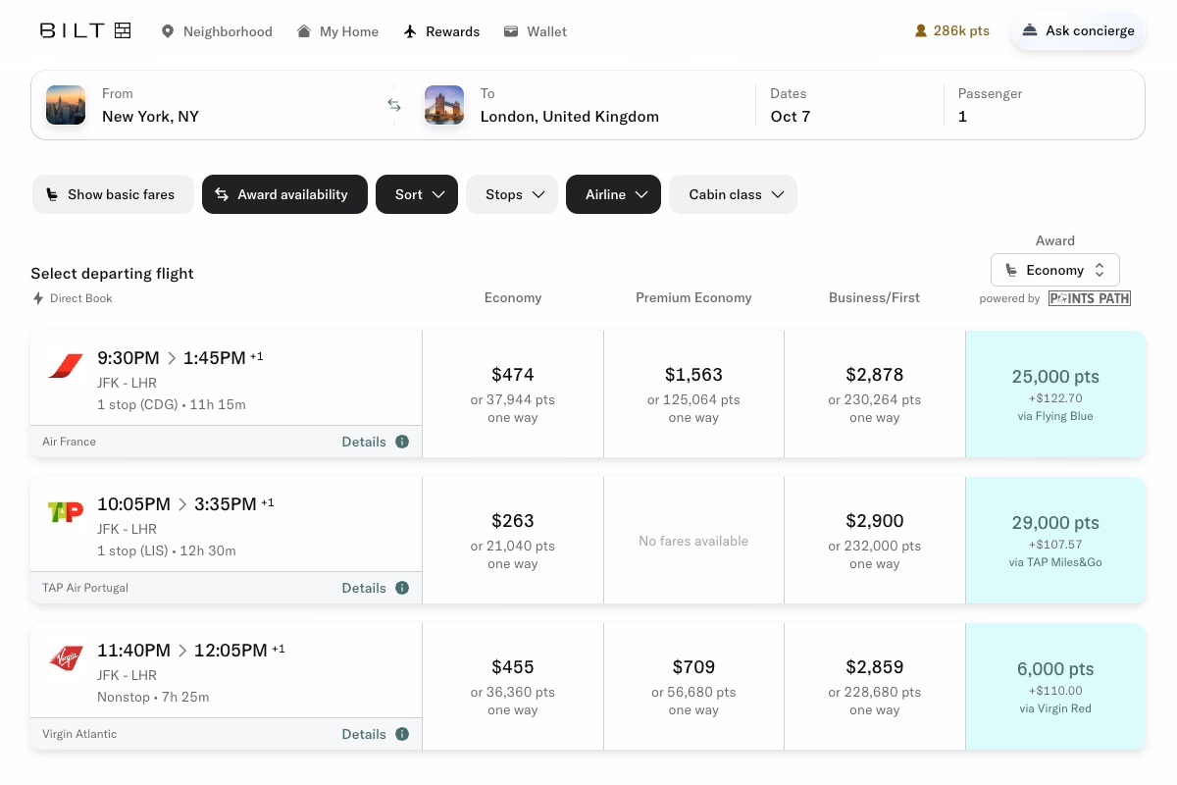Screen dimensions: 1177x785
Task: Open the Cabin class dropdown
Action: (x=733, y=194)
